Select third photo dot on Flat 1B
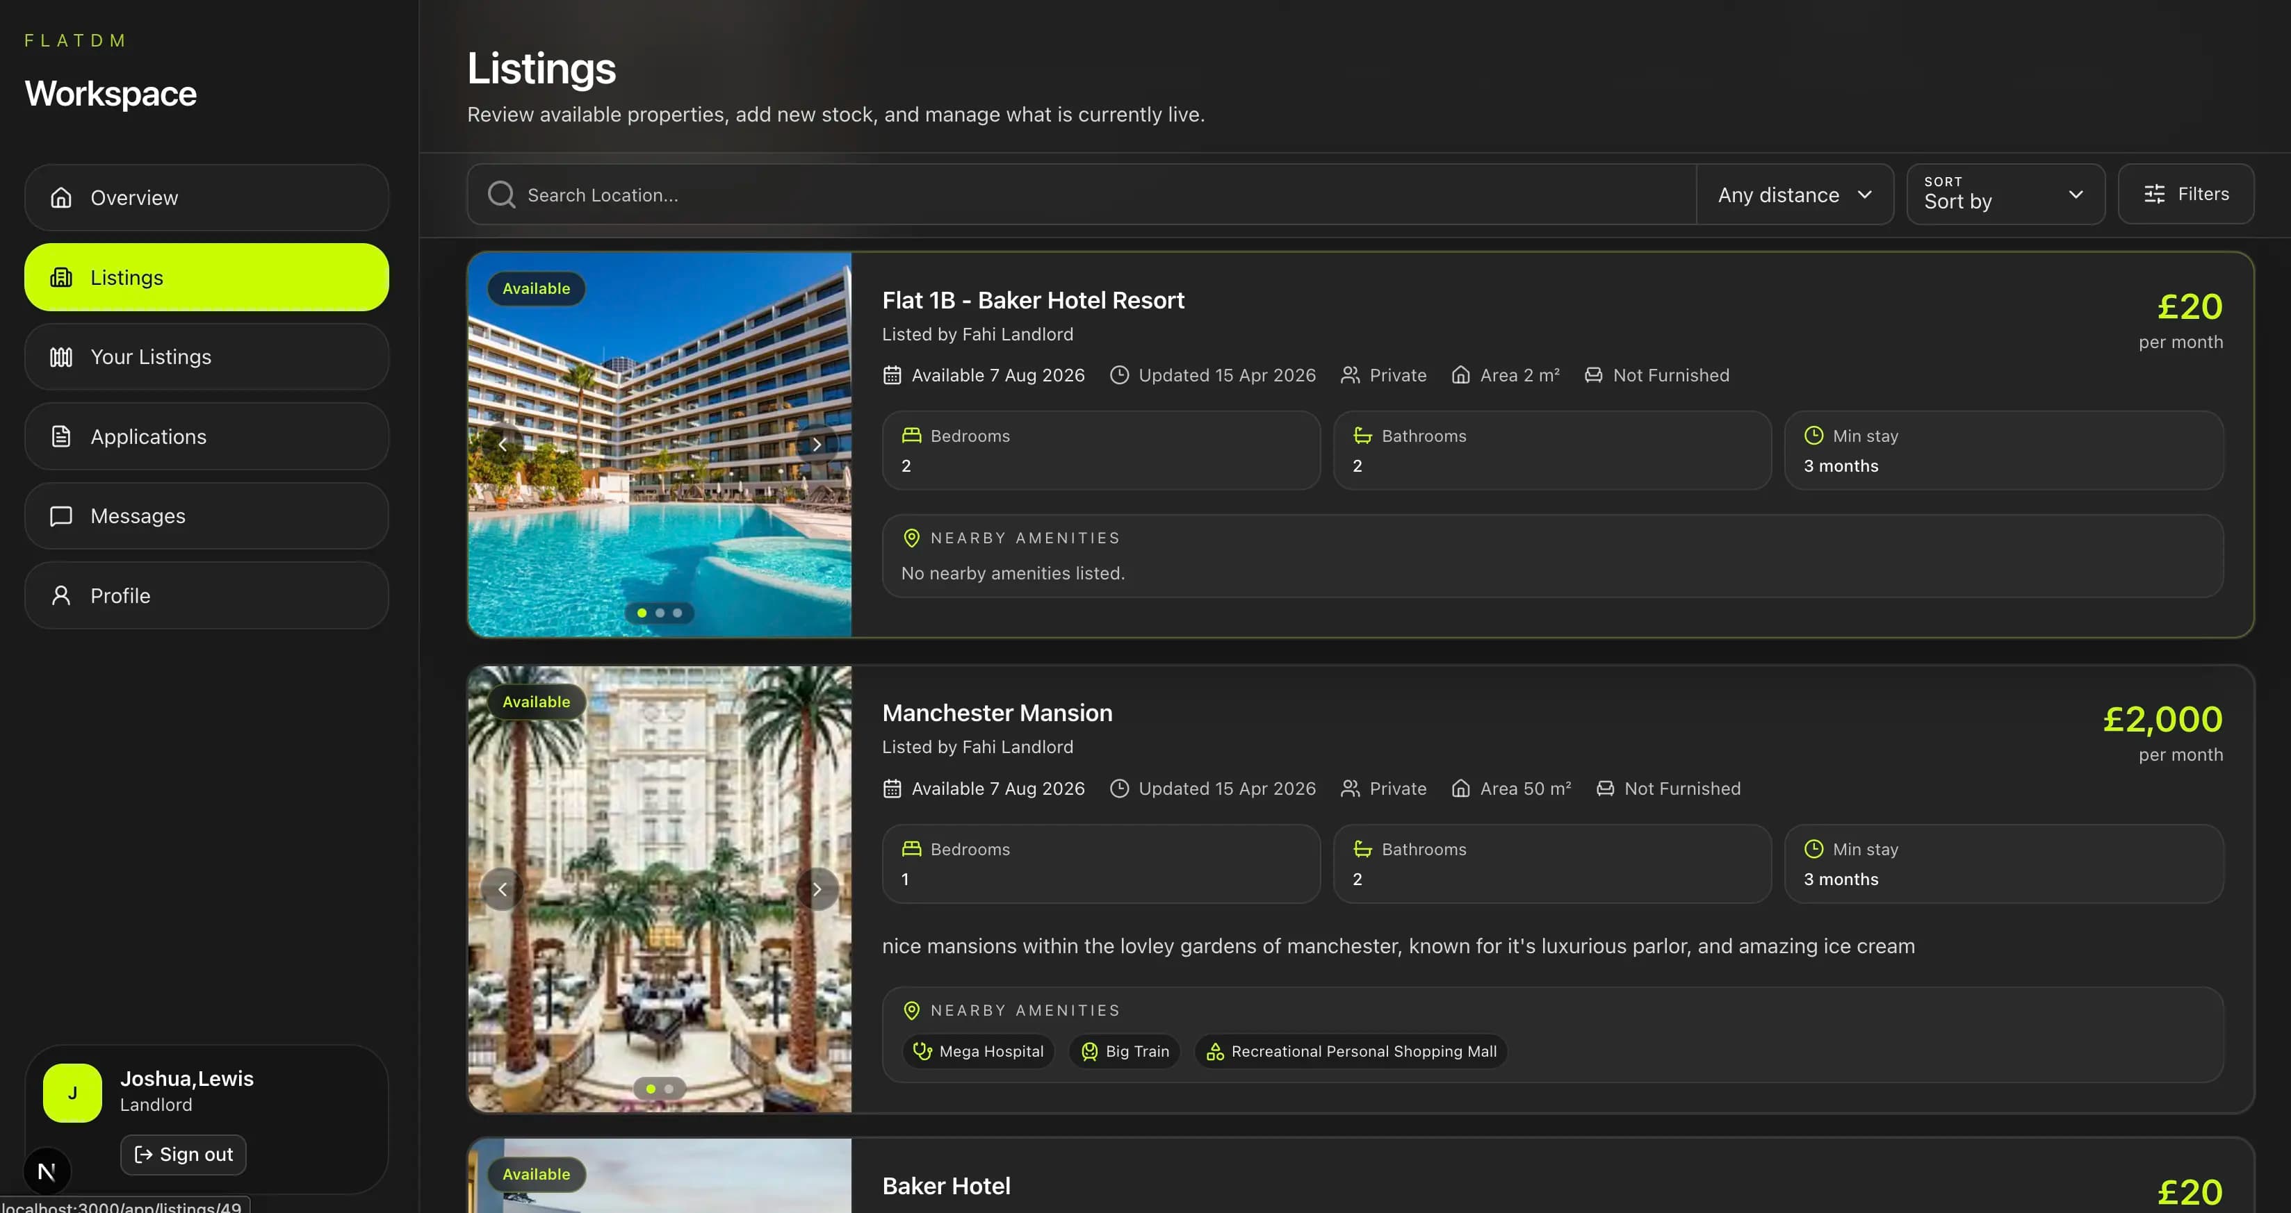2291x1213 pixels. [678, 613]
